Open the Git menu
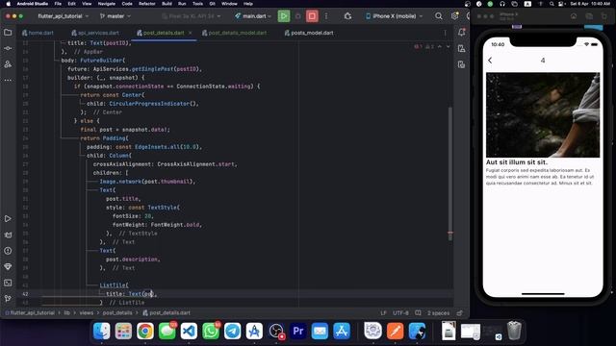The height and width of the screenshot is (346, 616). (x=212, y=4)
